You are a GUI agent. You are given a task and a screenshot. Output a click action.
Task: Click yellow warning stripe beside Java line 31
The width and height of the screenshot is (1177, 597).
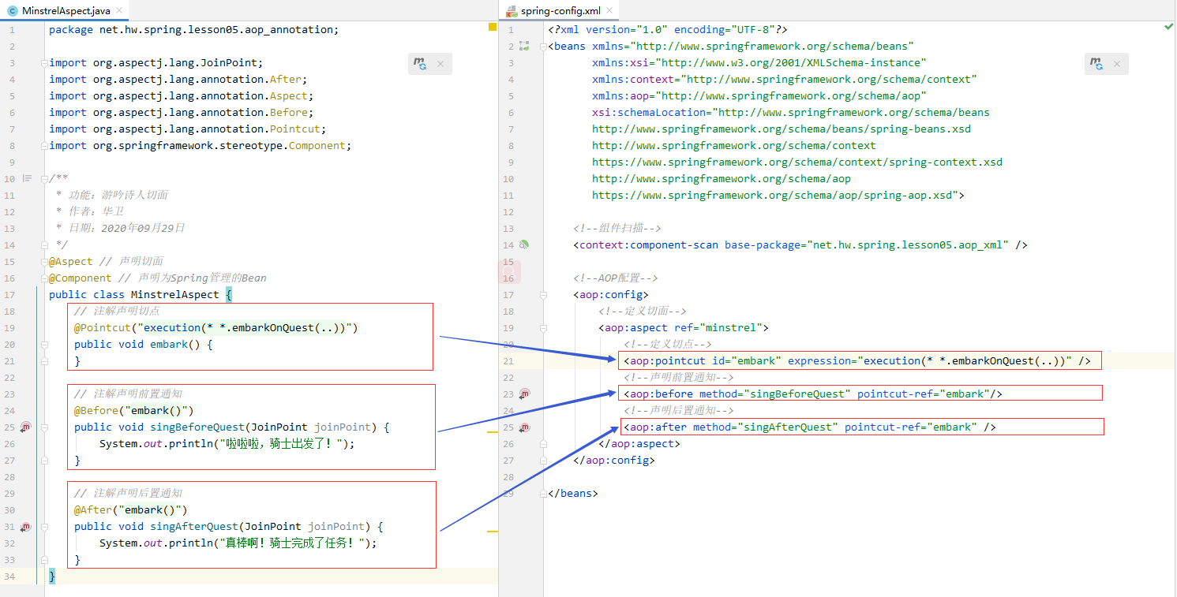click(493, 532)
